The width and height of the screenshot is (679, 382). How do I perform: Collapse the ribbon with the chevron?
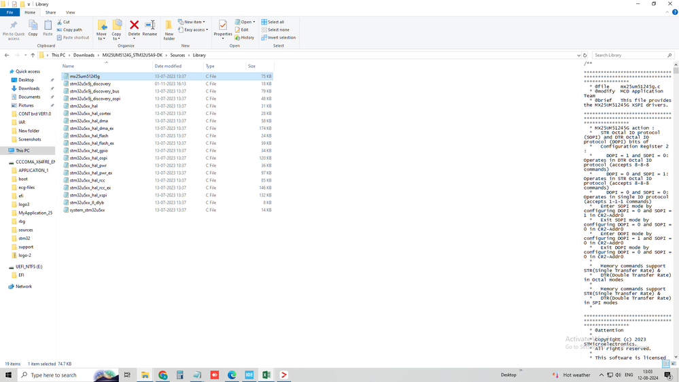point(667,12)
